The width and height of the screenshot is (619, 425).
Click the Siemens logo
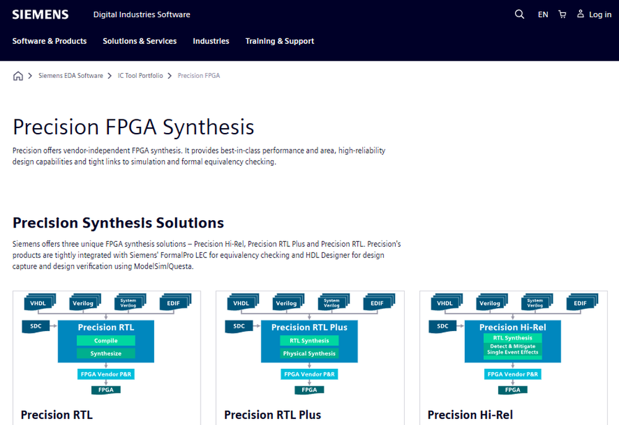(x=40, y=15)
